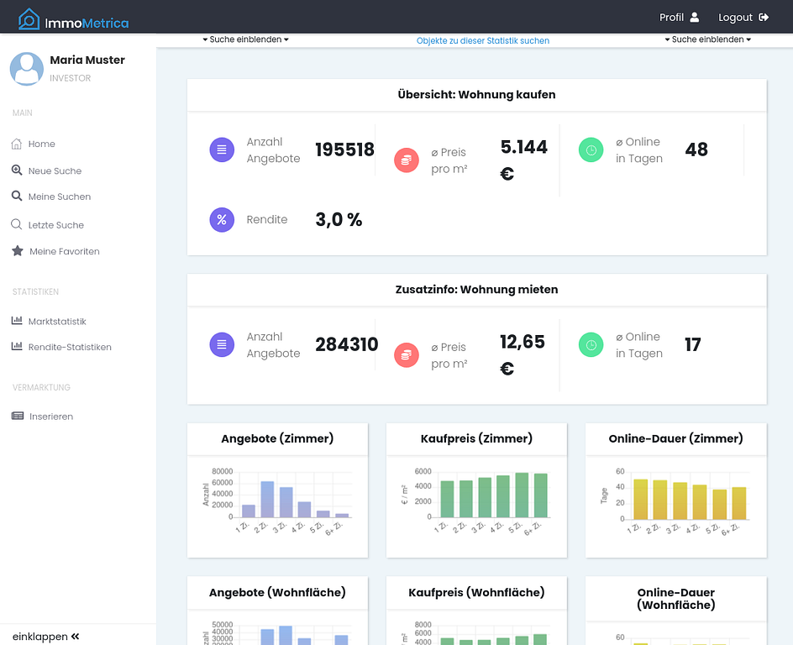Click the Home house icon in sidebar
The height and width of the screenshot is (645, 793).
point(17,144)
